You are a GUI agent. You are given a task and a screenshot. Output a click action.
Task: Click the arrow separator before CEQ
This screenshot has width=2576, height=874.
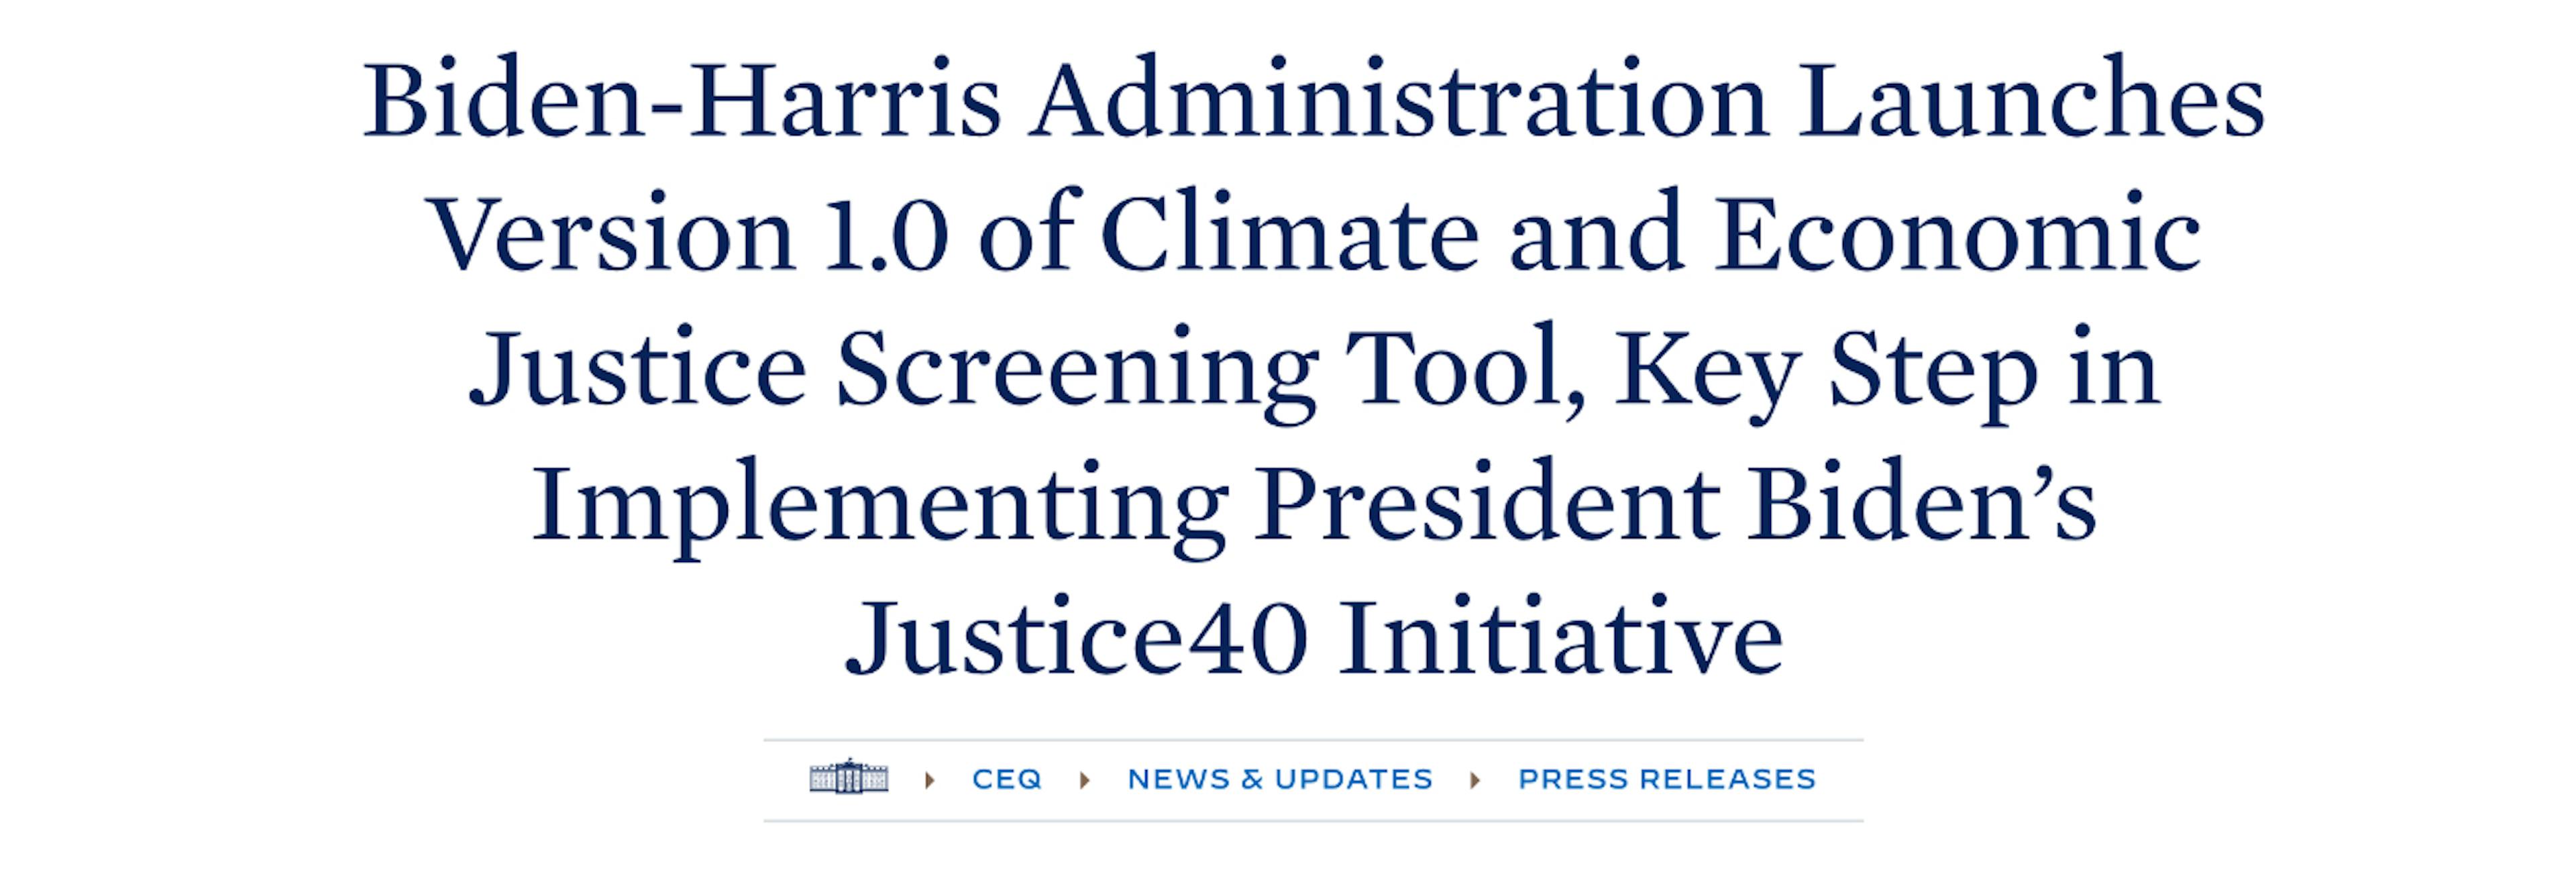tap(930, 779)
